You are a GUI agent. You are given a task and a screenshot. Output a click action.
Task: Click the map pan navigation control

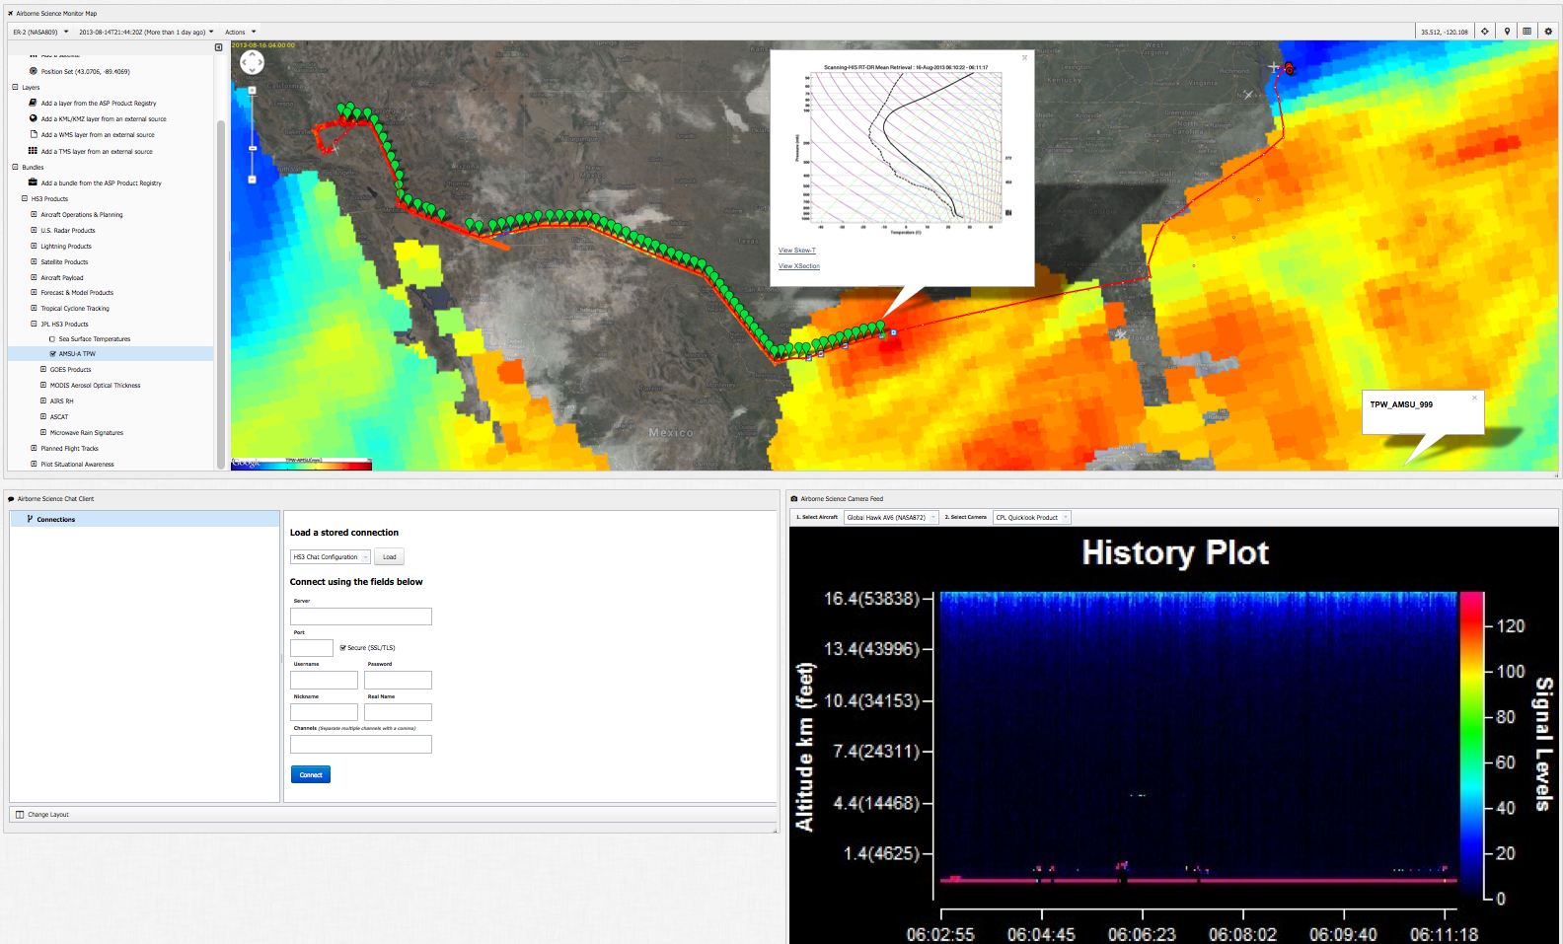pos(253,63)
